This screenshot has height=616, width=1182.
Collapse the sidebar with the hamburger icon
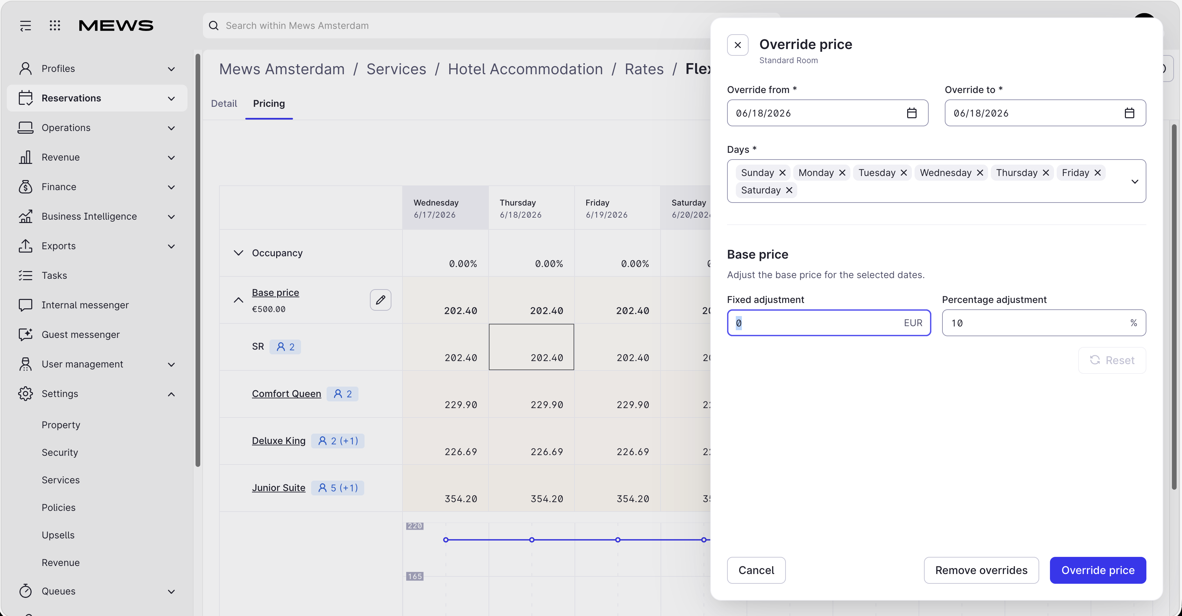26,26
